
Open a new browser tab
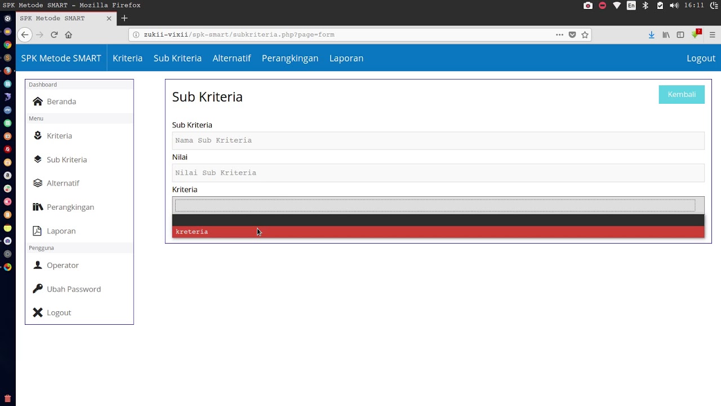(x=124, y=18)
